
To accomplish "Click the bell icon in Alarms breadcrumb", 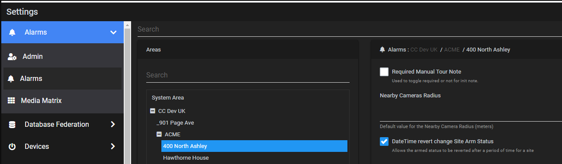I will pyautogui.click(x=382, y=50).
